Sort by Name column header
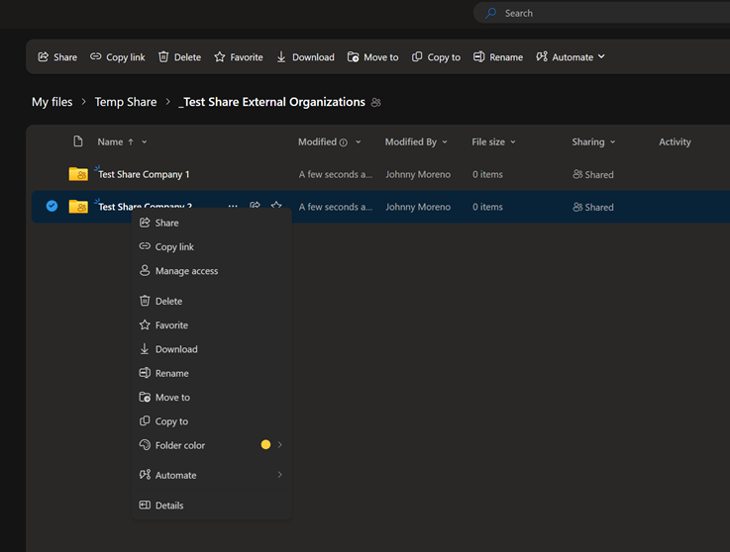730x552 pixels. pyautogui.click(x=110, y=141)
